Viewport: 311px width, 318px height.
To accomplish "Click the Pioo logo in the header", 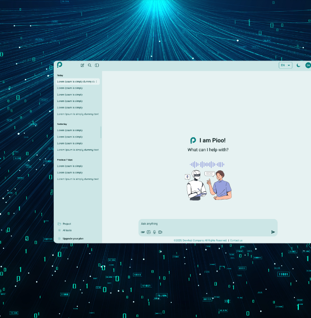I will (60, 65).
